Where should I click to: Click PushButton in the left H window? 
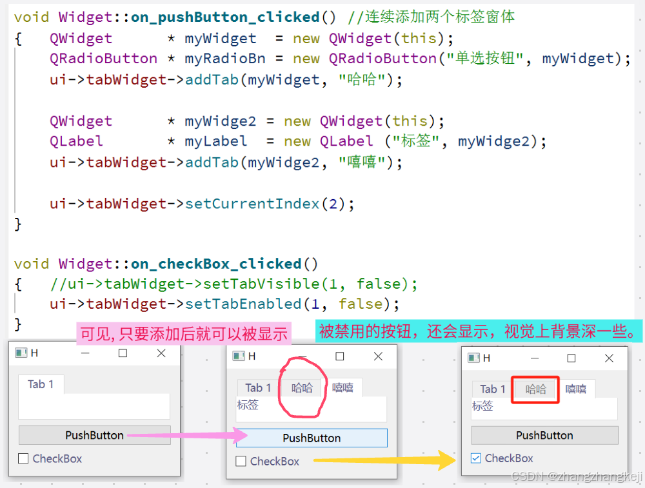click(95, 435)
